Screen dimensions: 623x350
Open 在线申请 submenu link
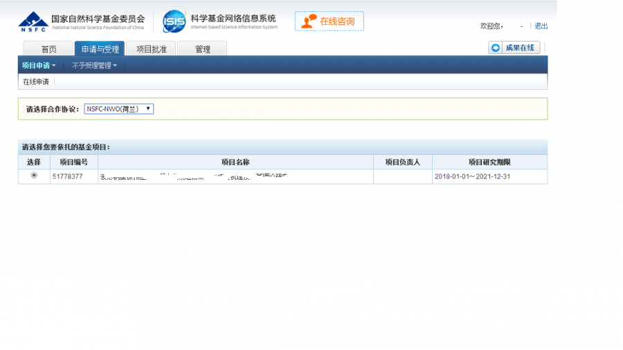pos(36,82)
